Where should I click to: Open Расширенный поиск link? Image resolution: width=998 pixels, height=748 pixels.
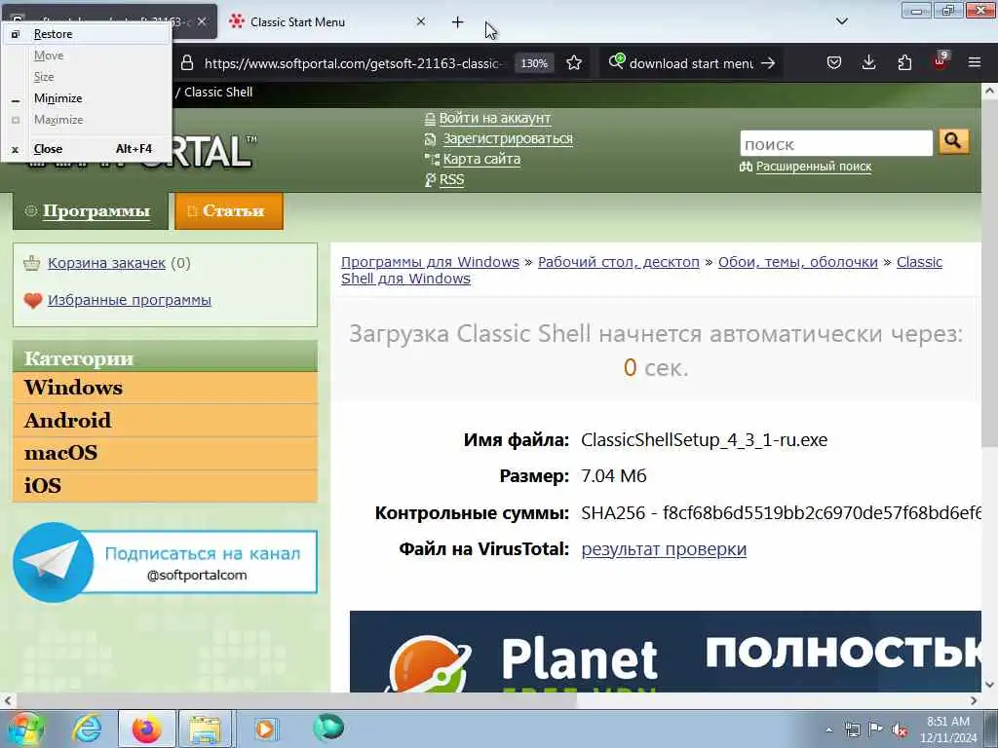tap(814, 167)
